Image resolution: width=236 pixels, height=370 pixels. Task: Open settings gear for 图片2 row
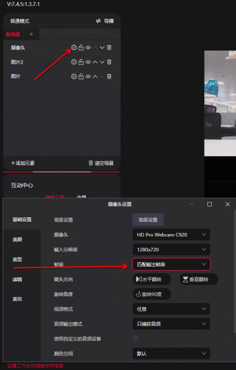click(74, 62)
